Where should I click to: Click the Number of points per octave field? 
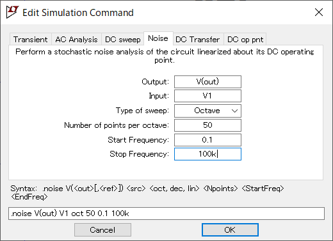click(x=207, y=125)
